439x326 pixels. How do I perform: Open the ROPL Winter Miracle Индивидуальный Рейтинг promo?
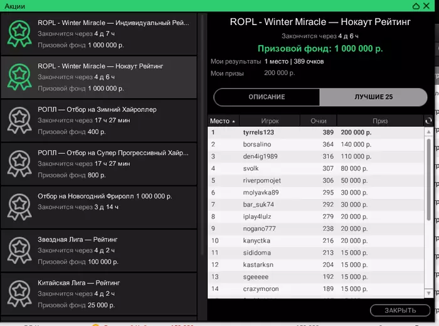(99, 34)
